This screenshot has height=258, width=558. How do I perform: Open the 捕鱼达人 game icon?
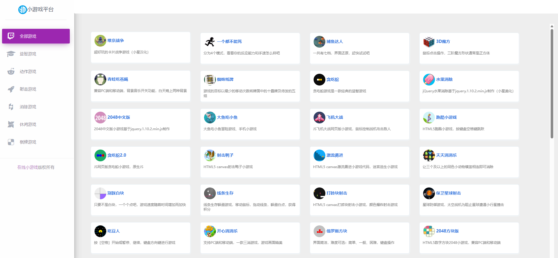coord(319,42)
